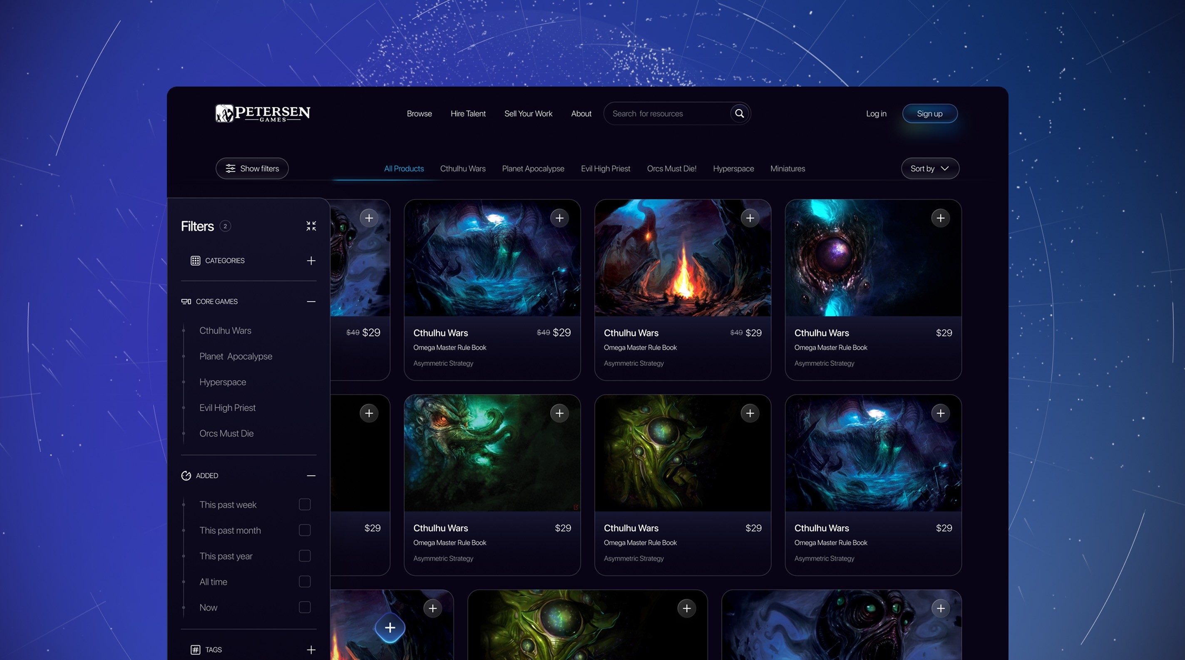Screen dimensions: 1185x660
Task: Expand the Categories filter section
Action: click(x=311, y=261)
